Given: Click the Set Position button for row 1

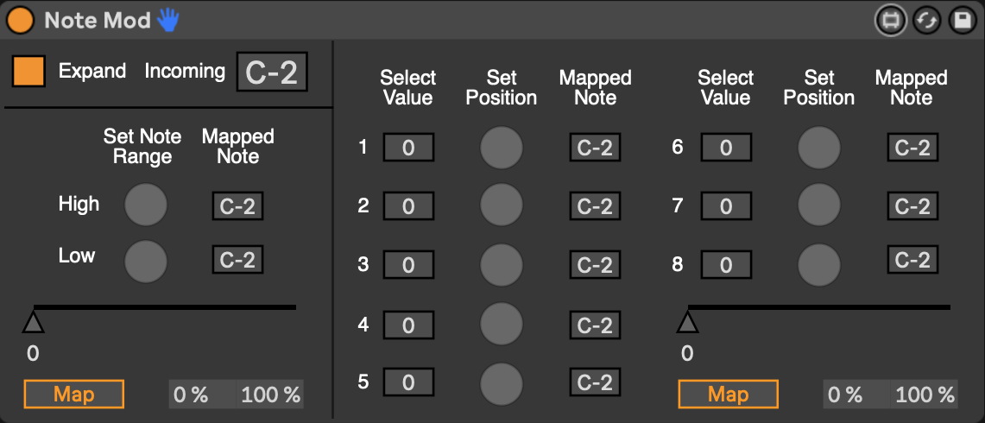Looking at the screenshot, I should [x=502, y=148].
